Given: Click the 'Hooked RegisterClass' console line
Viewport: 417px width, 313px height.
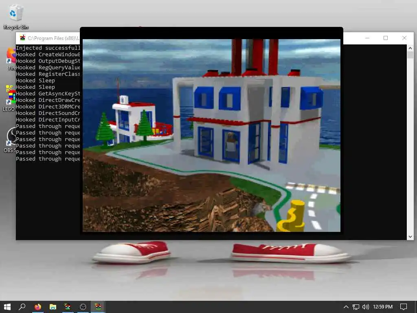Looking at the screenshot, I should tap(48, 74).
